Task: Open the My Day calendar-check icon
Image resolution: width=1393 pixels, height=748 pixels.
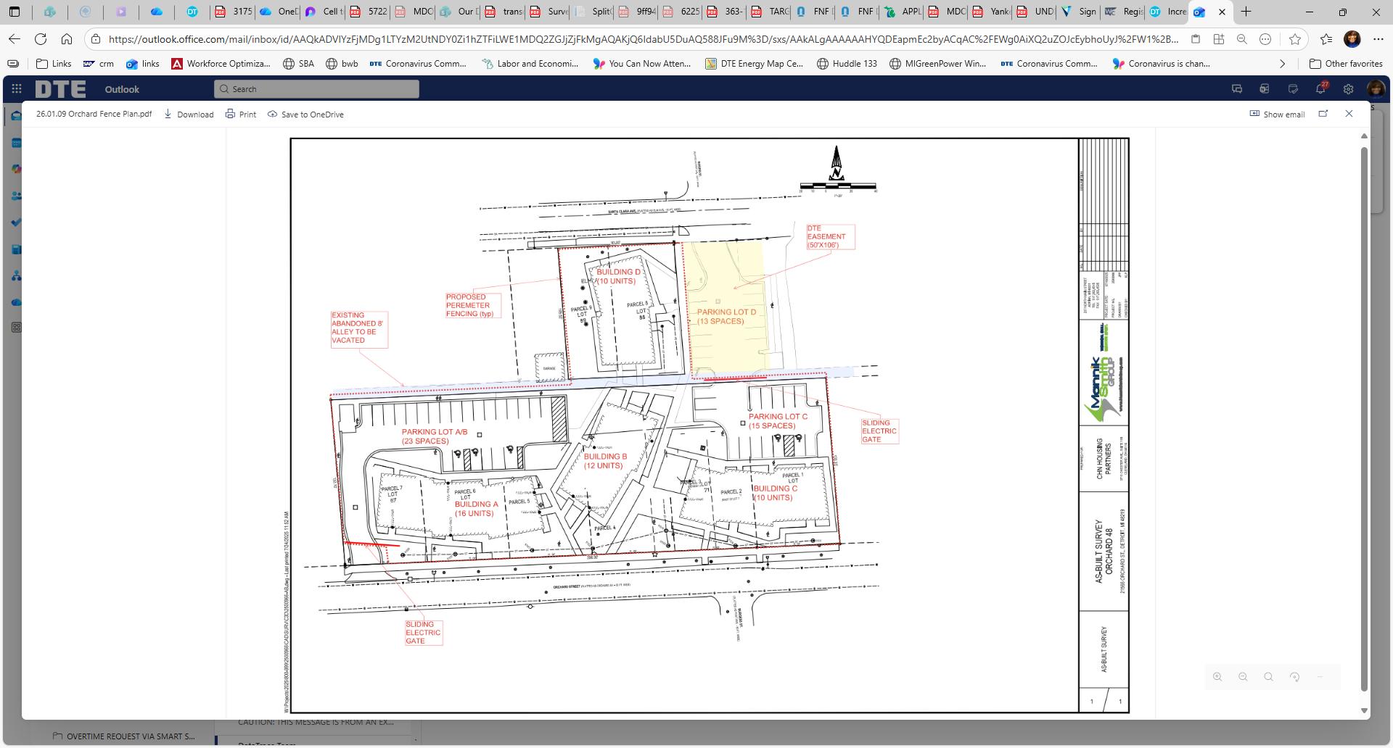Action: point(1292,89)
